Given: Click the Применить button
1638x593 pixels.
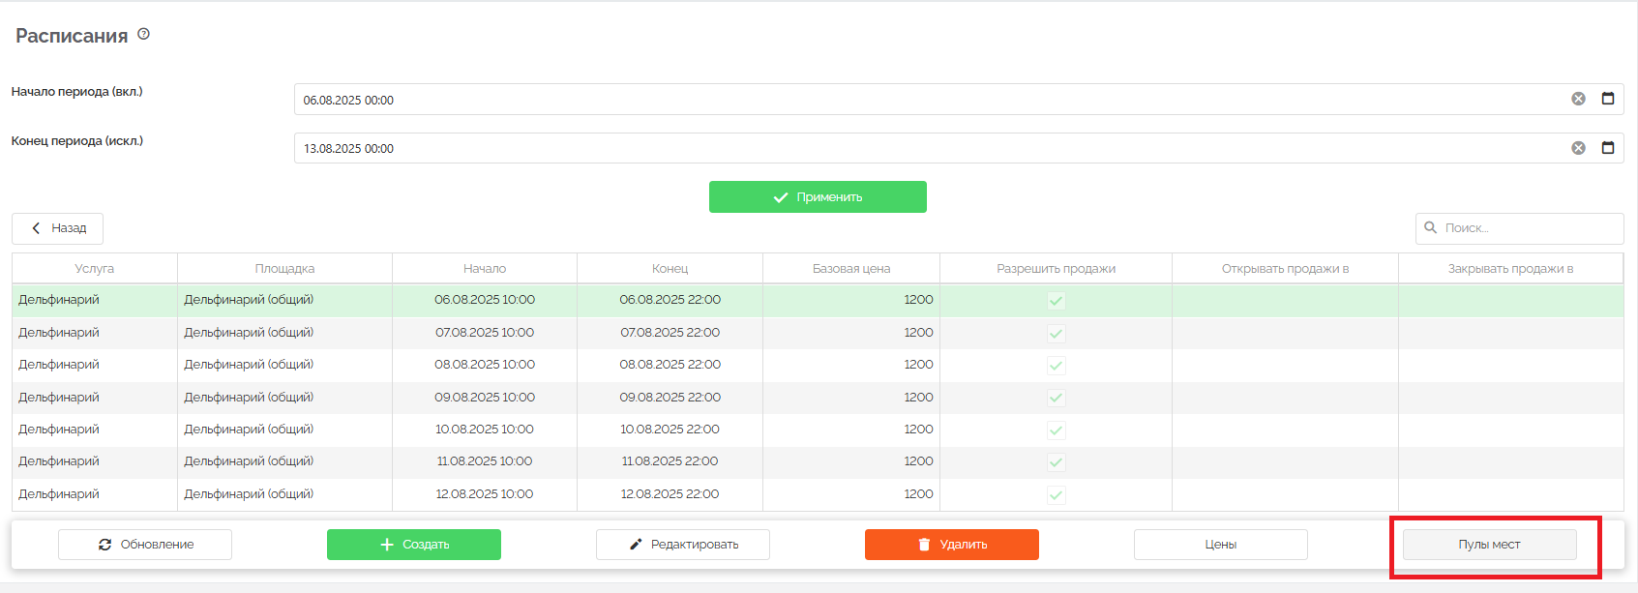Looking at the screenshot, I should click(x=818, y=196).
